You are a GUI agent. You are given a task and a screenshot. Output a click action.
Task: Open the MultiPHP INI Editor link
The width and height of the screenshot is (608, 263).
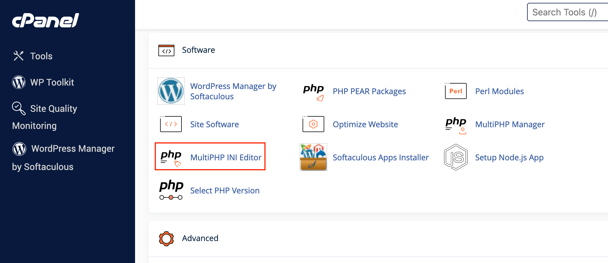click(226, 157)
